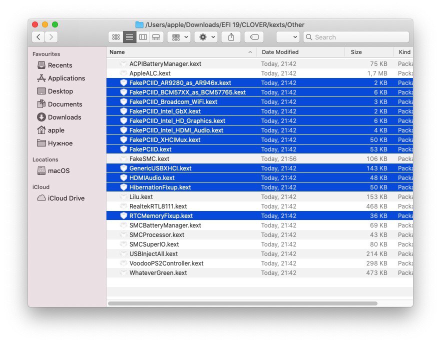The height and width of the screenshot is (344, 441).
Task: Sort by the Size column header
Action: (369, 52)
